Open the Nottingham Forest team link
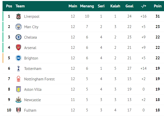The image size is (164, 117). point(39,79)
